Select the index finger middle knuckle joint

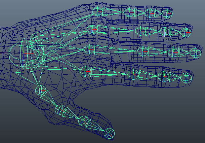[x=133, y=75]
